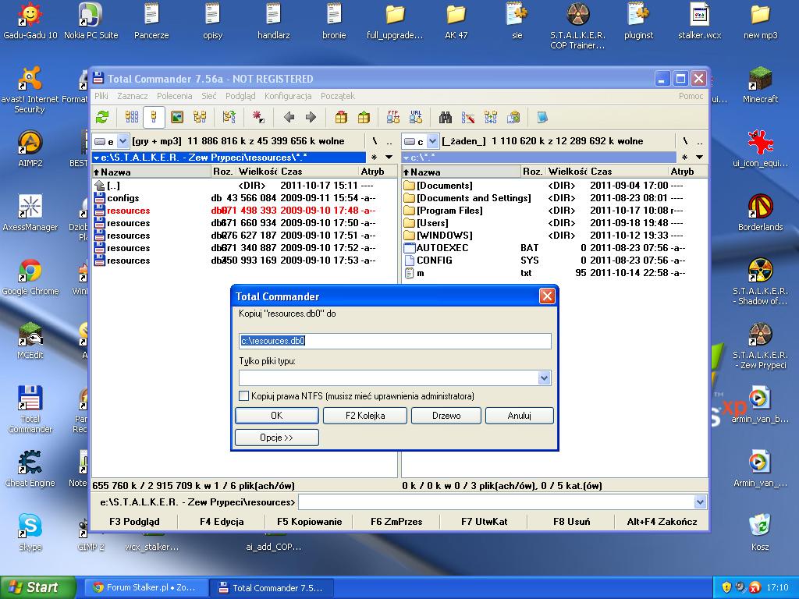Click the Pack files gift-box icon
The image size is (799, 599).
(x=341, y=117)
